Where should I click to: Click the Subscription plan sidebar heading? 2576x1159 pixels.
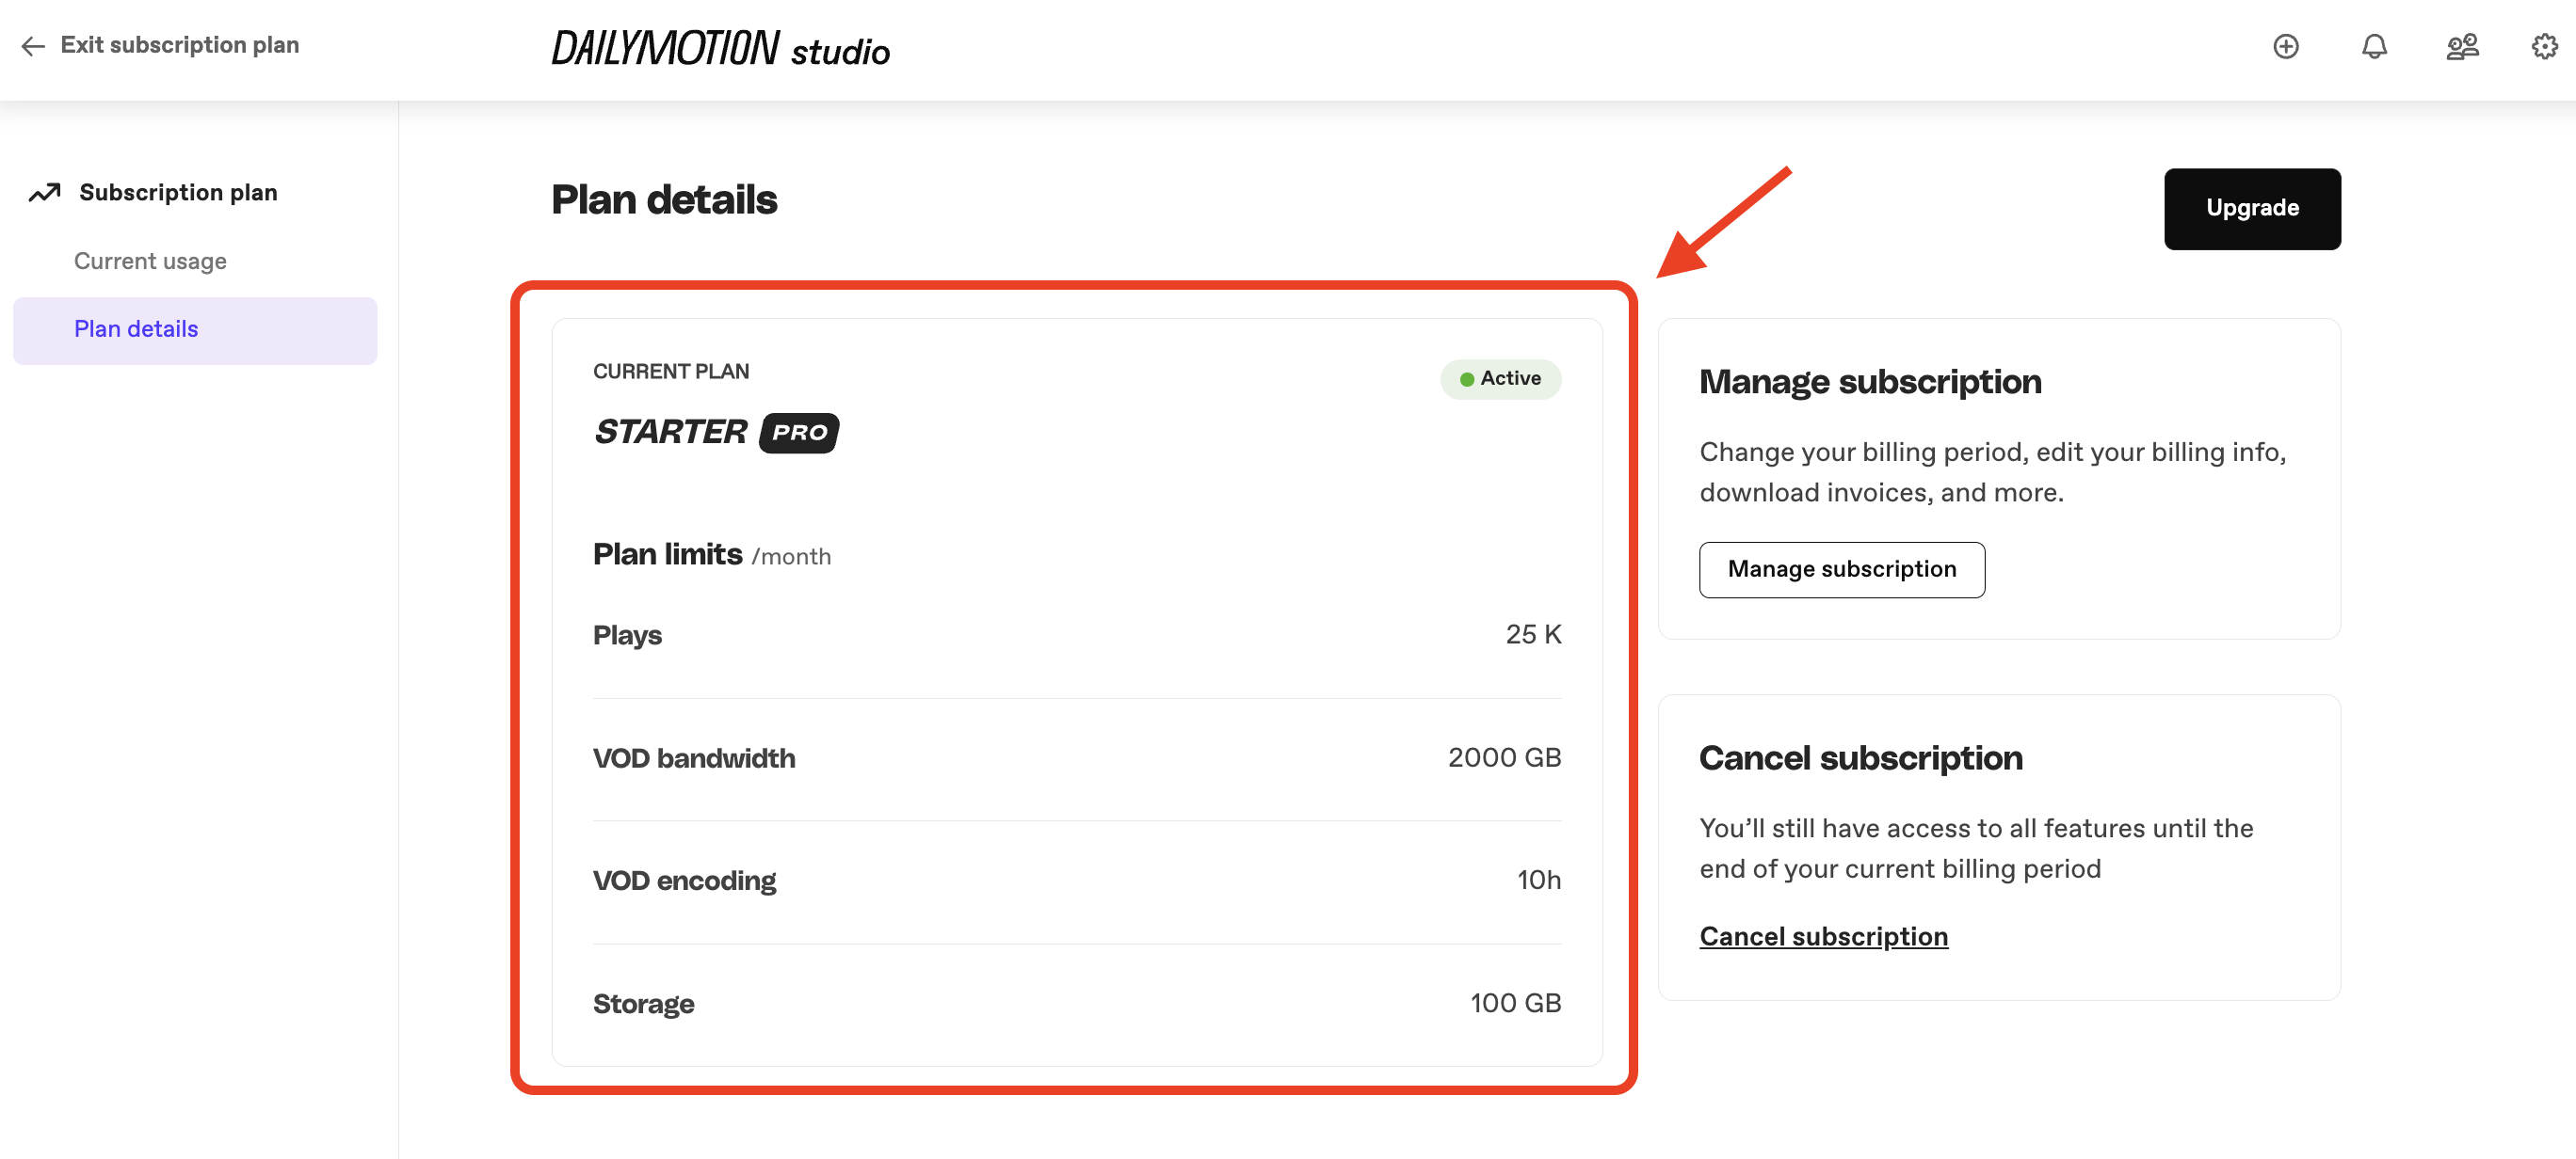(x=178, y=192)
